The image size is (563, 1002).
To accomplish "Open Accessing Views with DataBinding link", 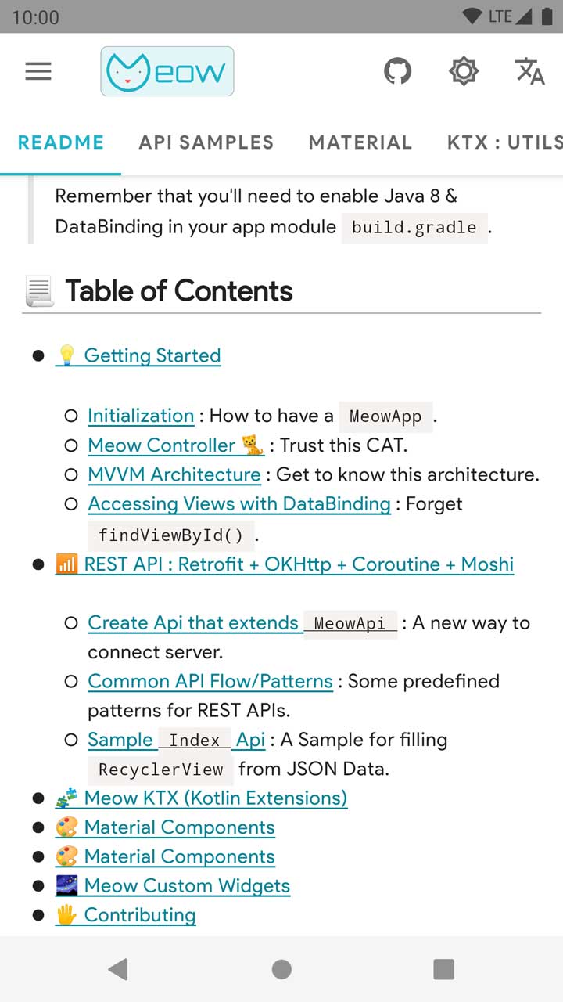I will coord(239,504).
